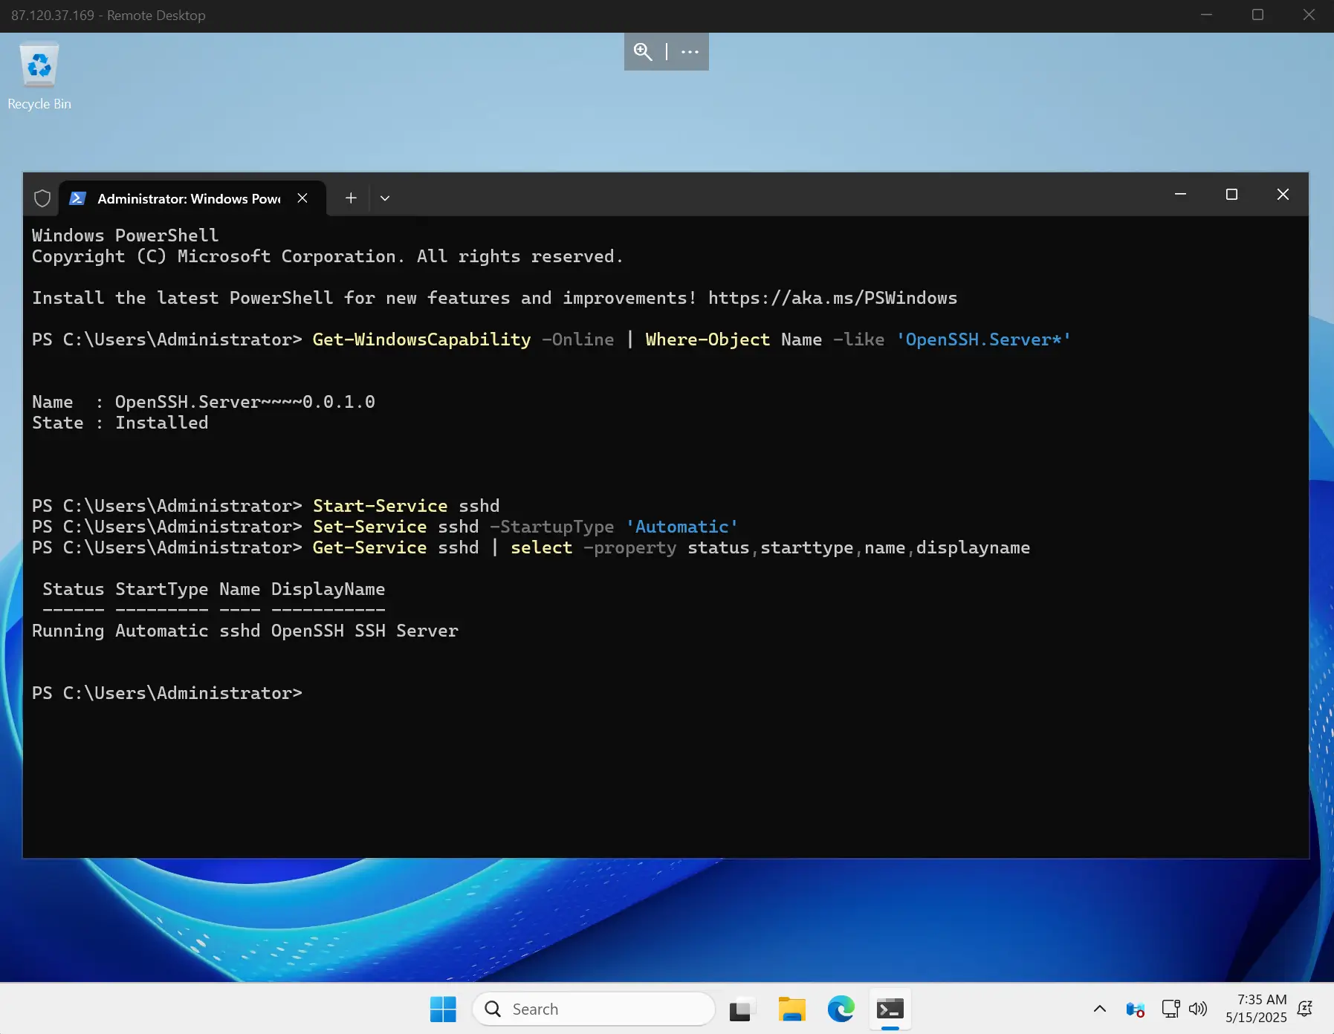This screenshot has height=1034, width=1334.
Task: Minimize the Windows Terminal window
Action: 1180,195
